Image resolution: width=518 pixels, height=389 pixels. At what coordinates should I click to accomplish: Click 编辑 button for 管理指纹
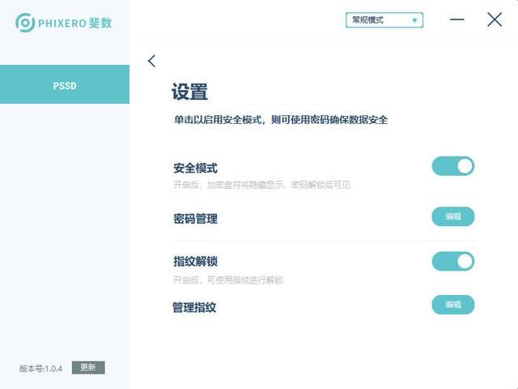(x=453, y=305)
